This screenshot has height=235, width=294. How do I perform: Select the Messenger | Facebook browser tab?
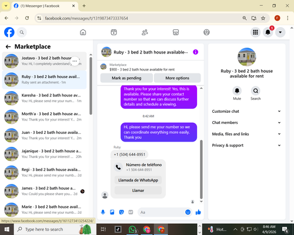(45, 6)
